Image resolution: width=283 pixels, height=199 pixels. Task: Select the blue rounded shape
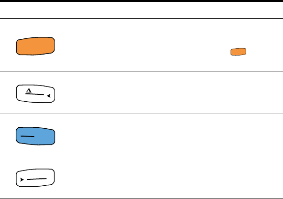click(x=35, y=136)
